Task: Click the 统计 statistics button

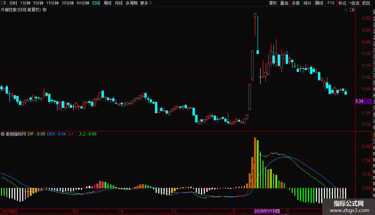Action: 307,3
